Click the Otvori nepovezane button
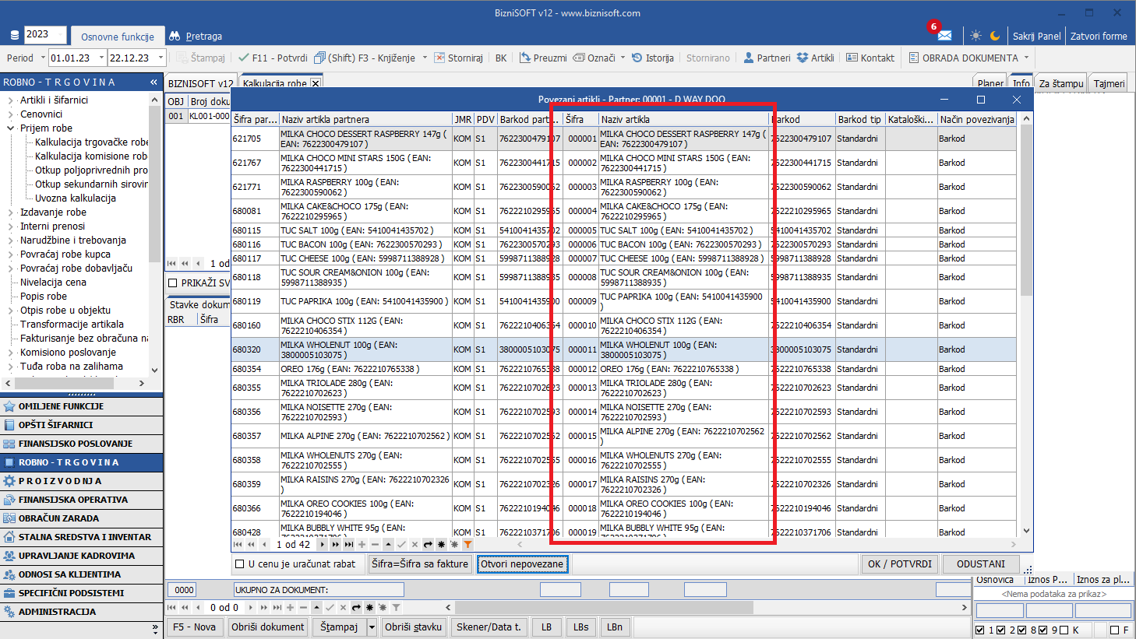 point(522,564)
